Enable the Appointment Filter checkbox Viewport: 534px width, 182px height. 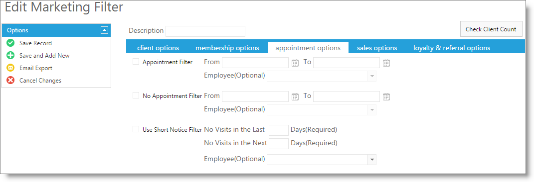click(136, 62)
